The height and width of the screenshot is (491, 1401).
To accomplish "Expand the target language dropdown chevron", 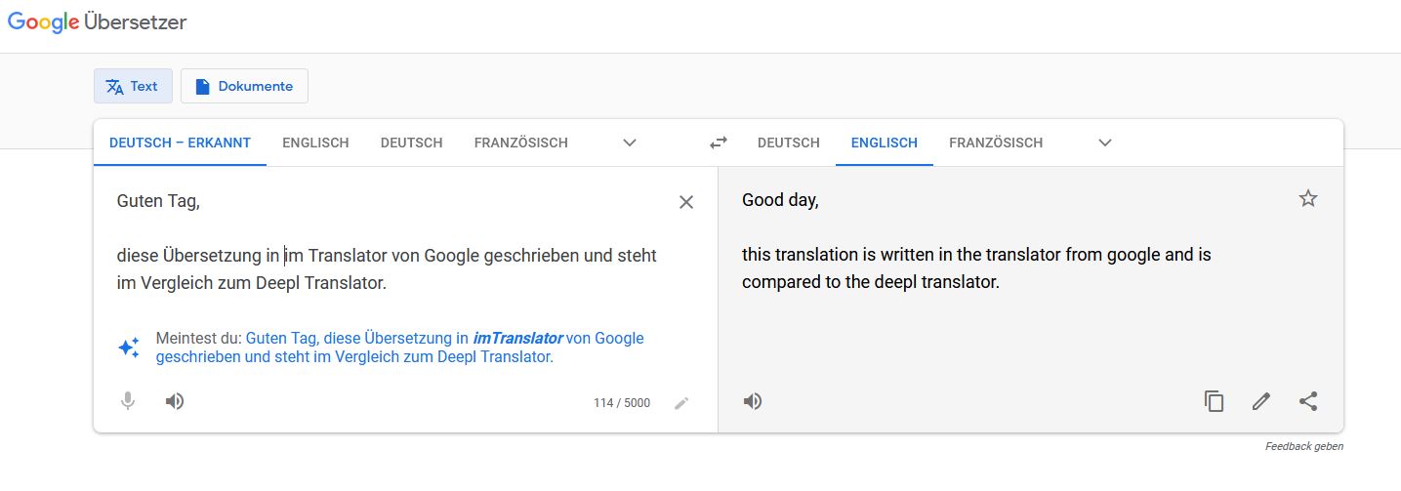I will click(x=1105, y=143).
